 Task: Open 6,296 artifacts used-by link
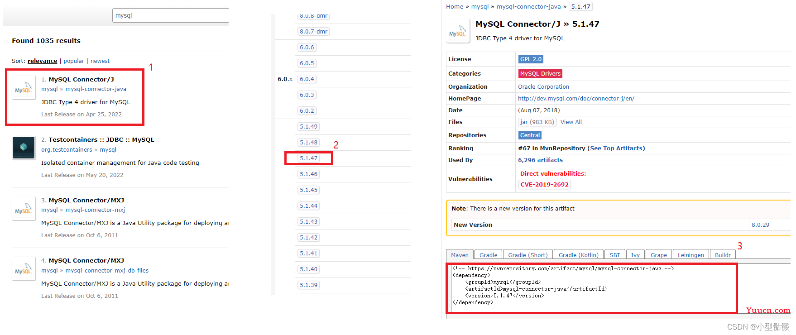540,160
